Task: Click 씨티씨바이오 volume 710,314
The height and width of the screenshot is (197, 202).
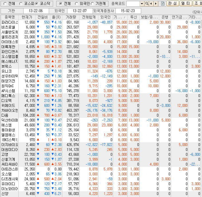Action: (73, 164)
